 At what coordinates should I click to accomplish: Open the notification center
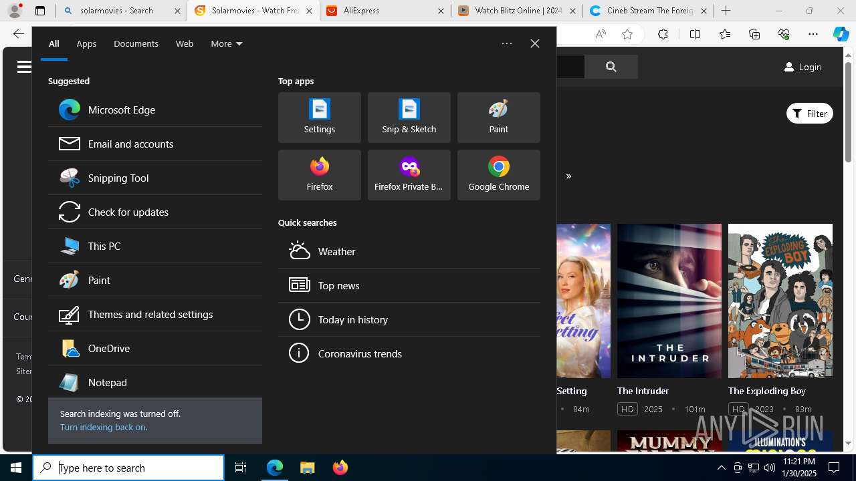point(834,468)
